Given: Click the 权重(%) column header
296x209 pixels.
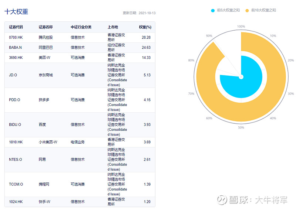Looking at the screenshot, I should pyautogui.click(x=145, y=27).
